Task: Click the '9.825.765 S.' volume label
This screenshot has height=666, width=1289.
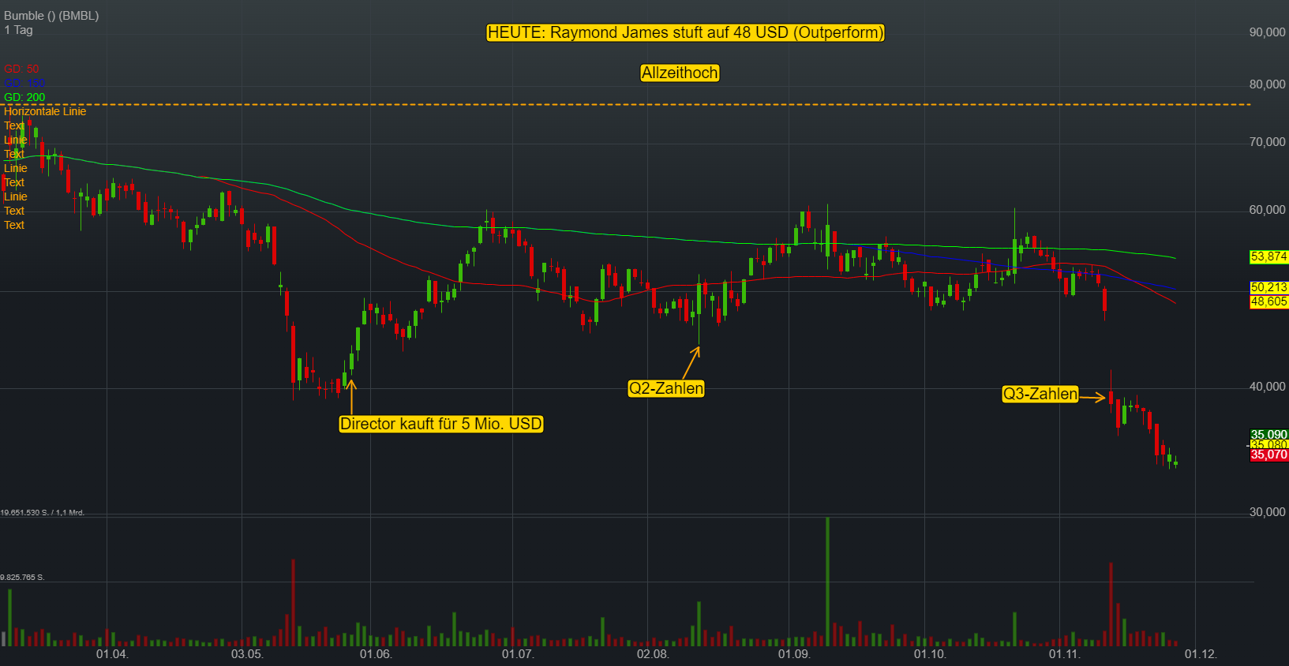Action: [22, 578]
